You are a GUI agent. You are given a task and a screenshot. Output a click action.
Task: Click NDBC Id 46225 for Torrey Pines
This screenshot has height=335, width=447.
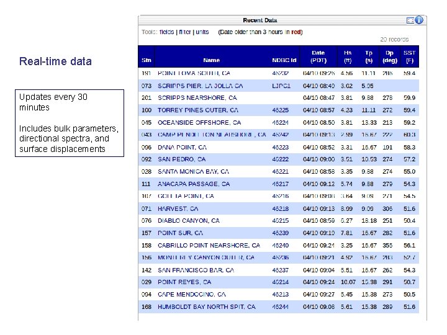(280, 110)
